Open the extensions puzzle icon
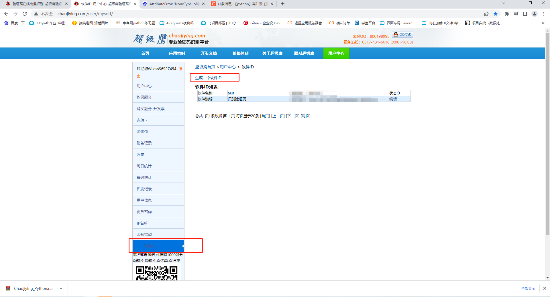This screenshot has height=297, width=550. pyautogui.click(x=507, y=14)
